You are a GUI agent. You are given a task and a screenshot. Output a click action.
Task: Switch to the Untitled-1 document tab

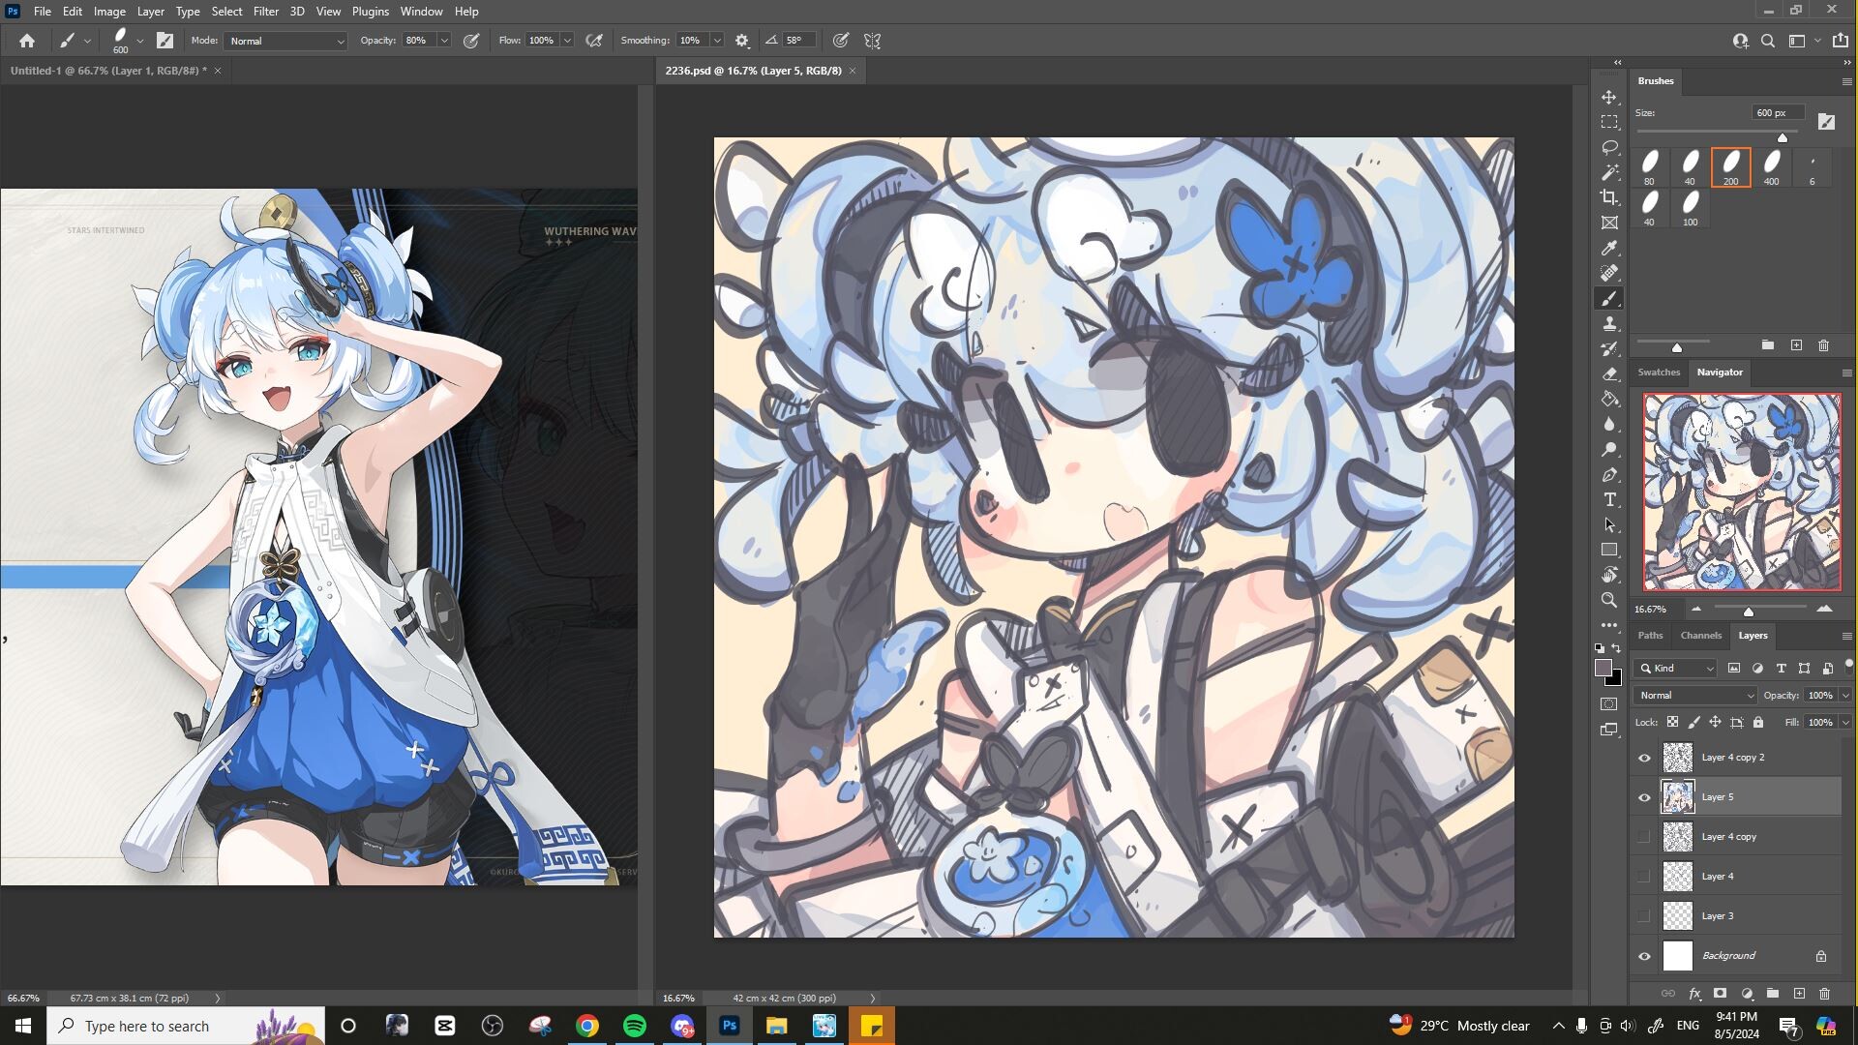[108, 71]
